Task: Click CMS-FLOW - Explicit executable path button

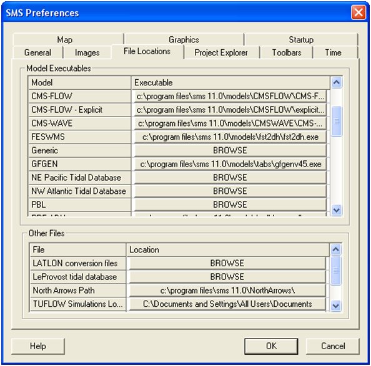Action: (230, 110)
